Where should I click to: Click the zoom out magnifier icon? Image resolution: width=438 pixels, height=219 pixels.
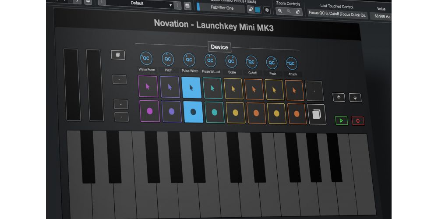tap(289, 11)
